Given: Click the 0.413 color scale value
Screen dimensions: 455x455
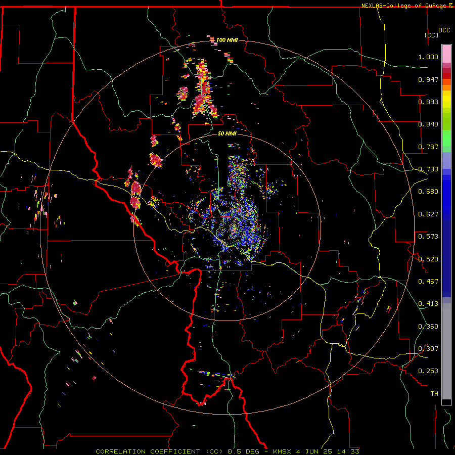Looking at the screenshot, I should tap(428, 304).
